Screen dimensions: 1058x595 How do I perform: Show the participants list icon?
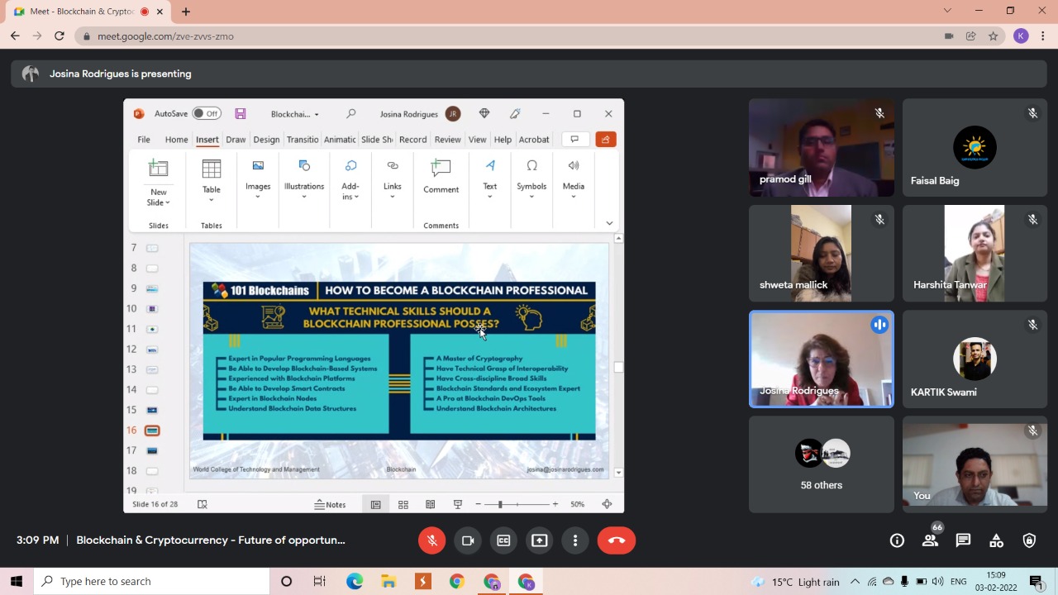coord(930,540)
